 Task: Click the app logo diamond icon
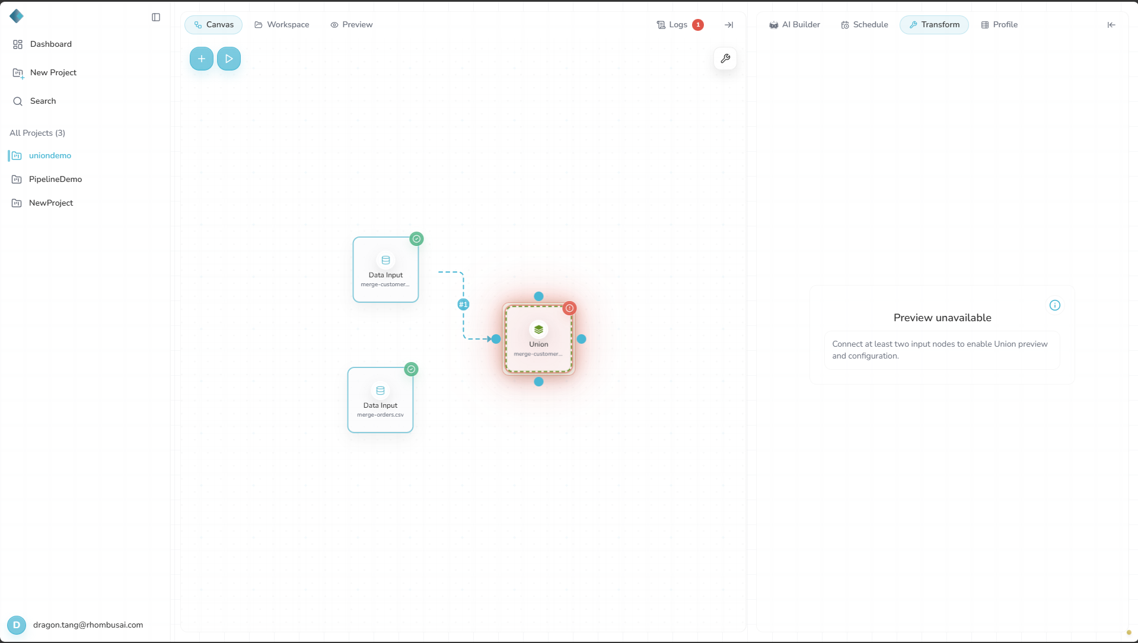tap(17, 16)
